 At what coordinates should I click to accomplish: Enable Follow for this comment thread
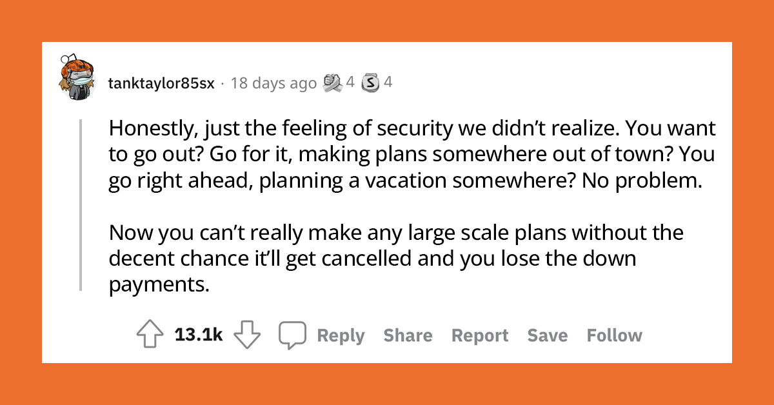click(x=614, y=335)
